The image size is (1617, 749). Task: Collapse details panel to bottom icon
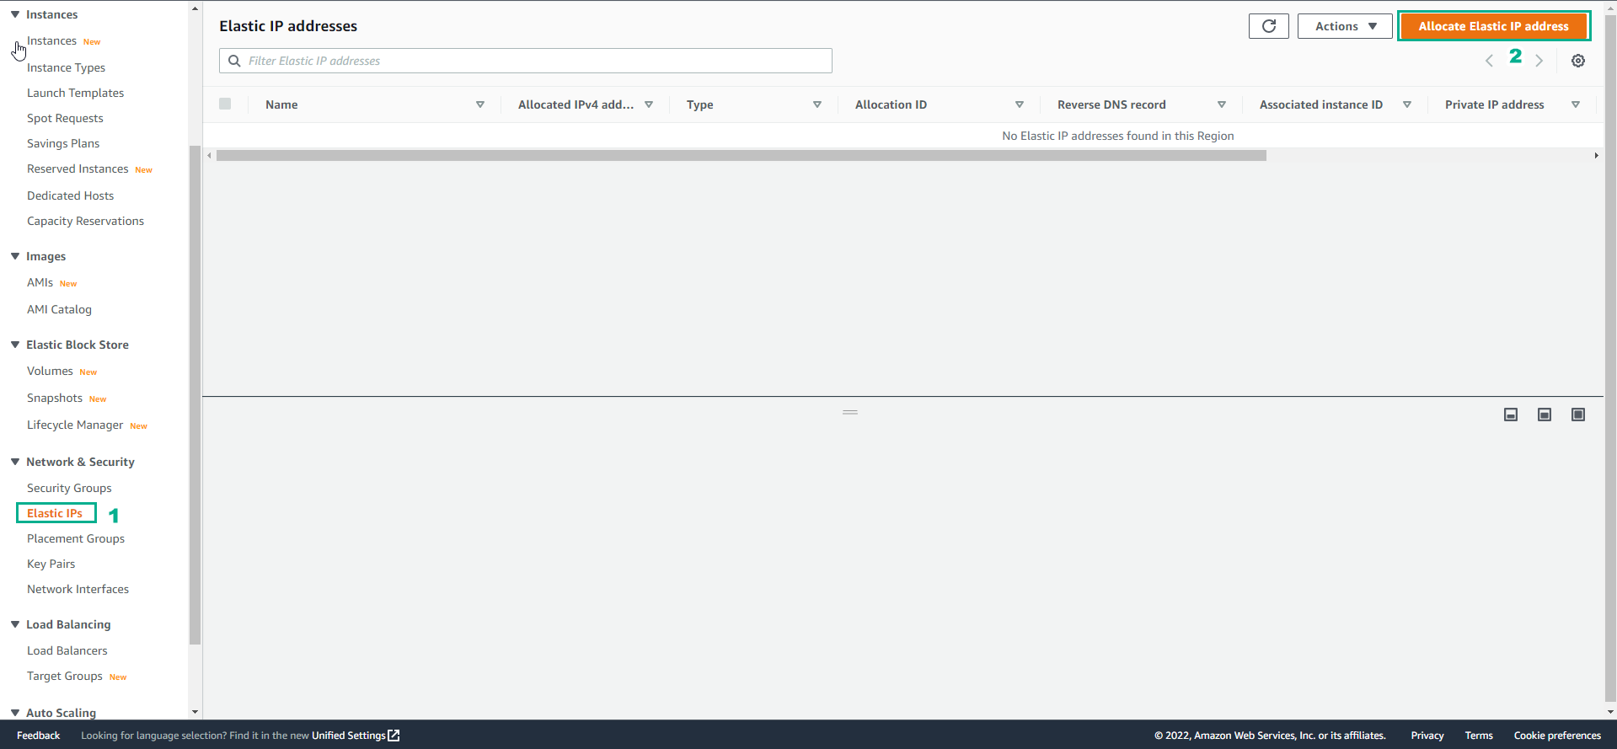click(1511, 415)
